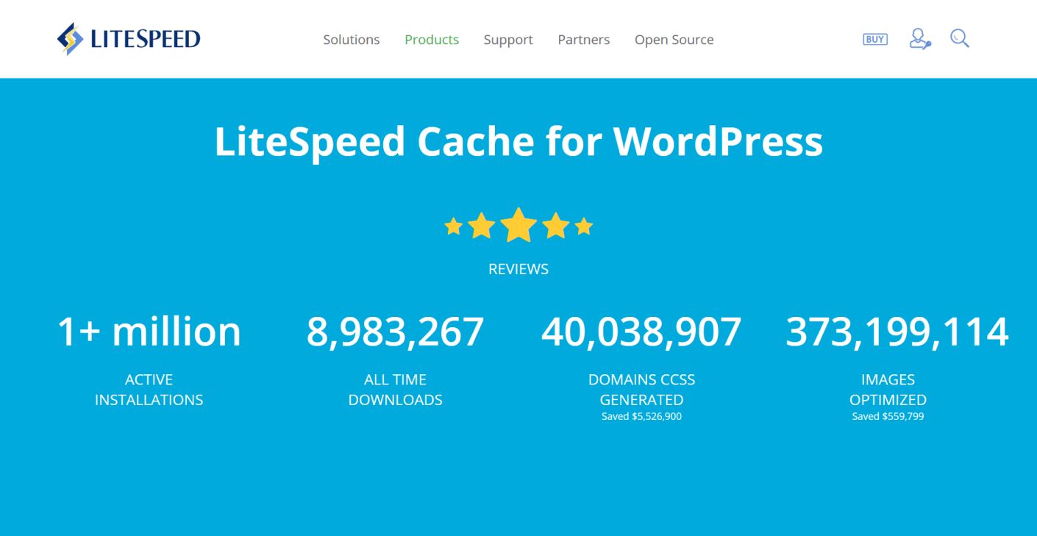Select Partners in the navigation bar
The height and width of the screenshot is (536, 1037).
(x=584, y=40)
